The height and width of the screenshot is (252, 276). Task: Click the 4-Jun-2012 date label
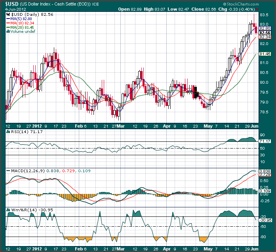click(x=15, y=9)
